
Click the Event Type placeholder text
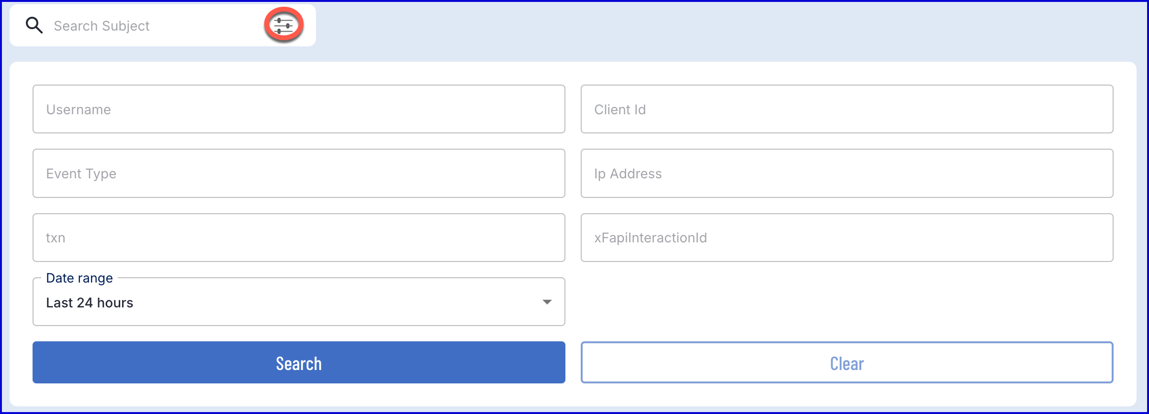point(81,174)
